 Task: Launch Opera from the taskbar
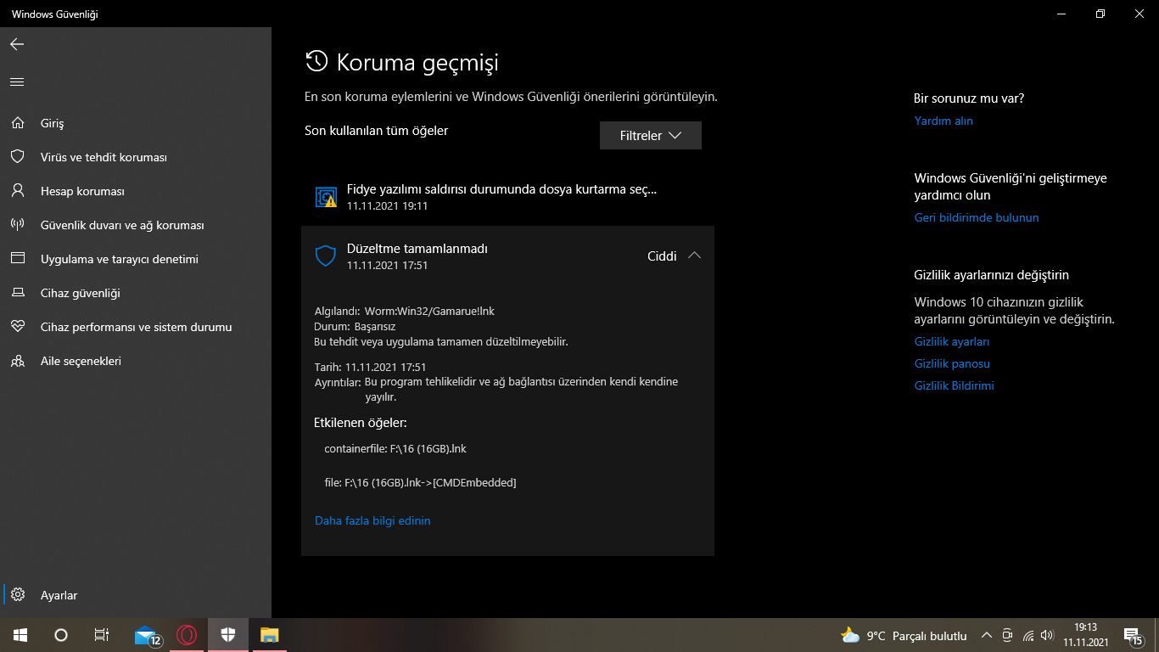(x=187, y=635)
